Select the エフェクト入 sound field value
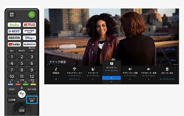Viewport: 184px width, 116px height. point(75,79)
